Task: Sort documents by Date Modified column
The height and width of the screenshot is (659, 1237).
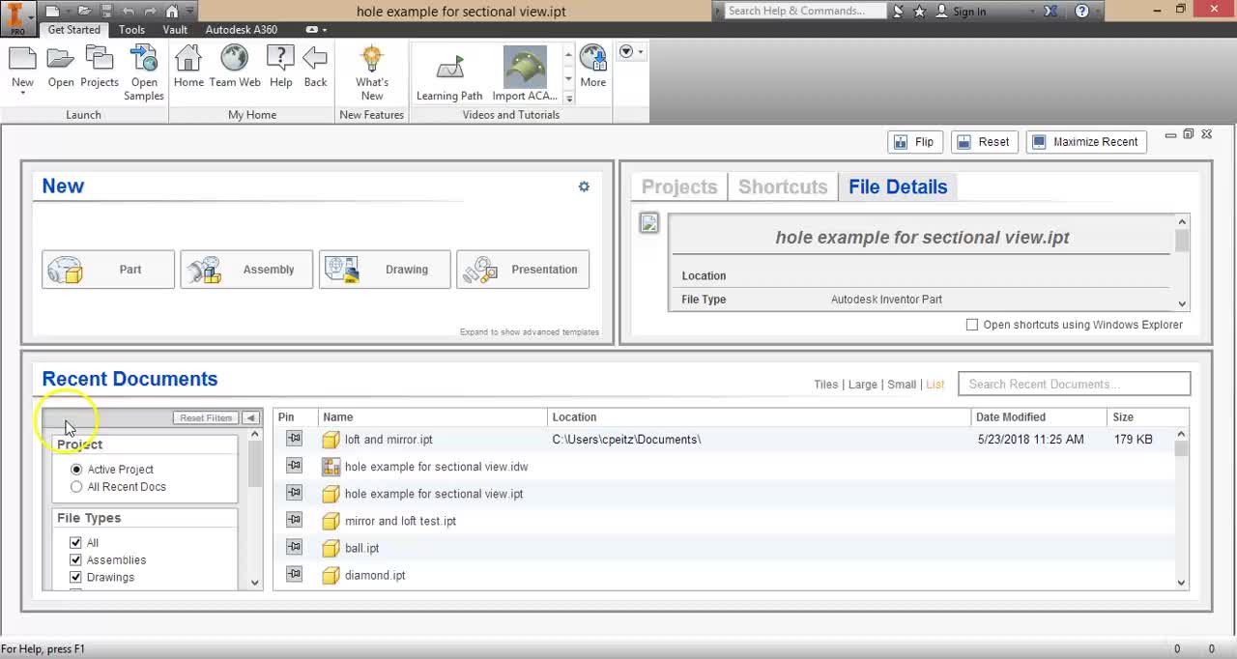Action: pyautogui.click(x=1039, y=417)
